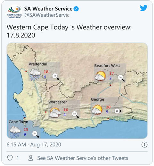Screen dimensions: 154x166
Task: Click Cape Town rain cloud icon
Action: pos(15,132)
